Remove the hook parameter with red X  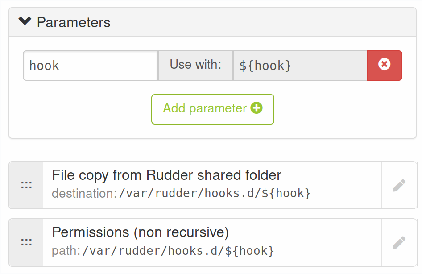coord(384,65)
